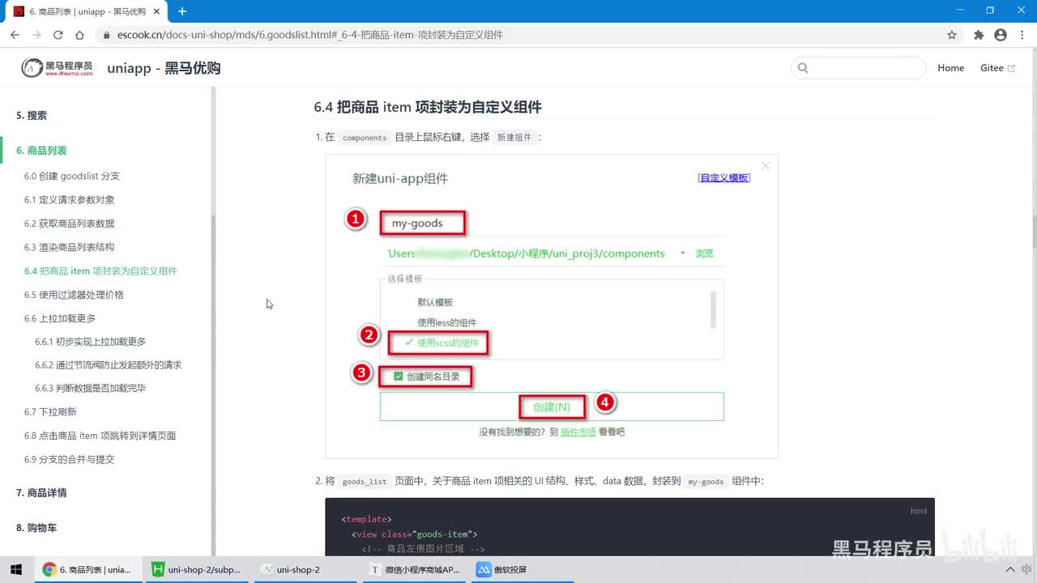The height and width of the screenshot is (583, 1037).
Task: Select 6.4 把商品 item 项封装为自定义组件
Action: pos(100,270)
